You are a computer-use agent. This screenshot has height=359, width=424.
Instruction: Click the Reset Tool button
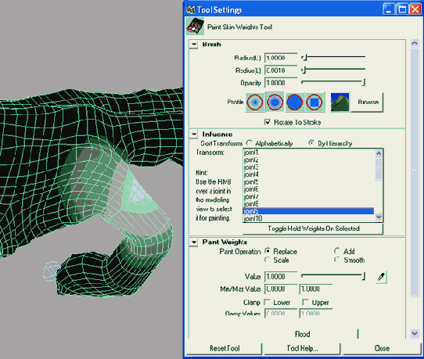point(225,348)
